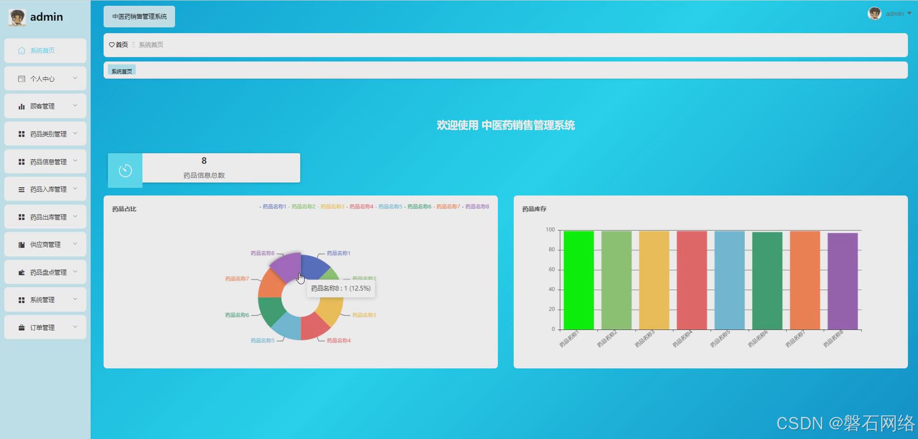
Task: Toggle 药品名称2 in pie legend
Action: pyautogui.click(x=302, y=207)
